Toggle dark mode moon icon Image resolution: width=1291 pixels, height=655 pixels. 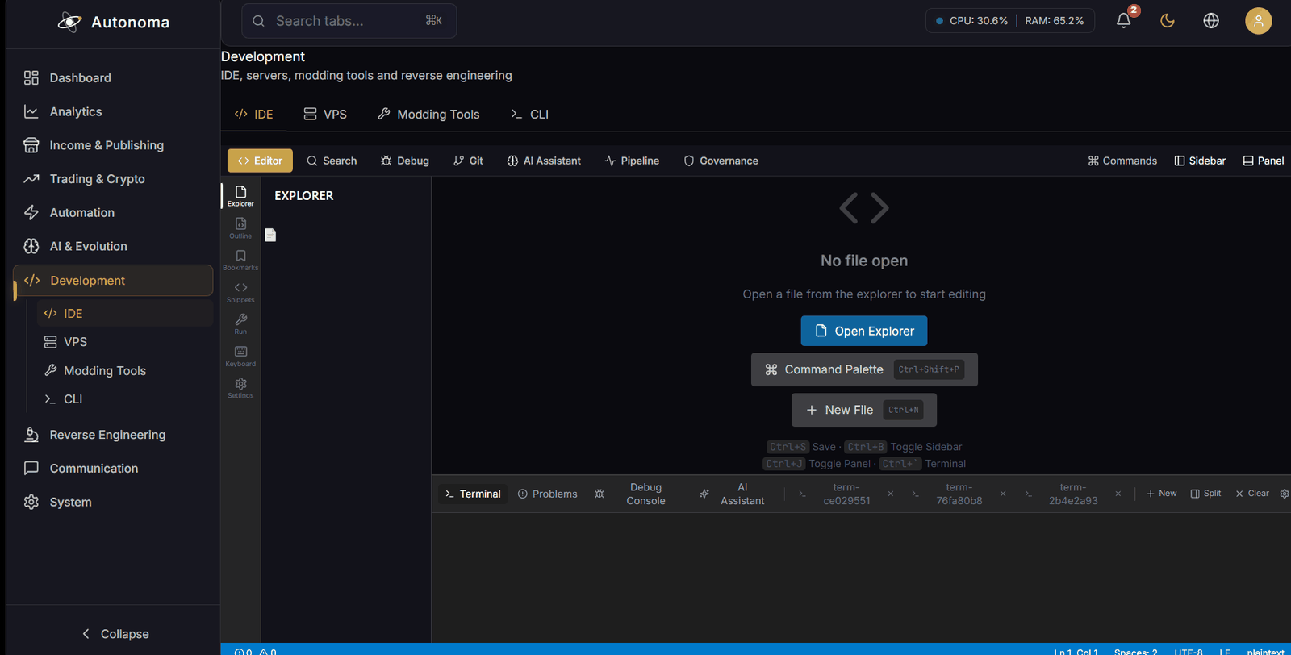coord(1168,20)
